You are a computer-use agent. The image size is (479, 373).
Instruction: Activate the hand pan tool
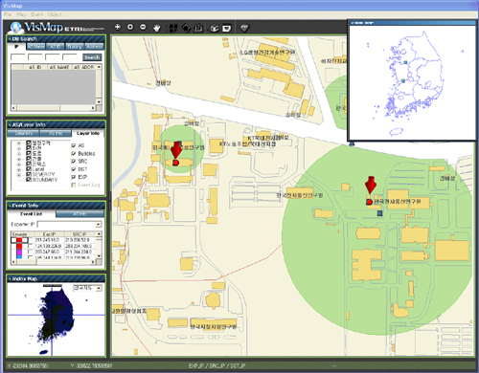click(156, 28)
